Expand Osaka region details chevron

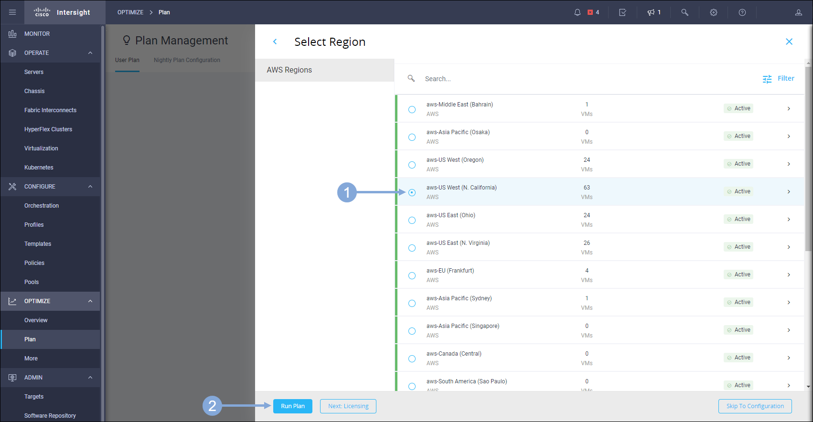(789, 136)
